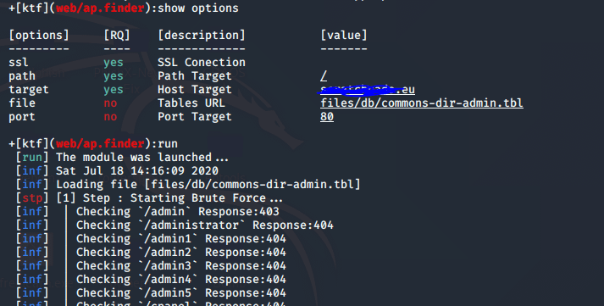Click the '/administrator' Response:404 line
The height and width of the screenshot is (306, 604).
pos(204,225)
